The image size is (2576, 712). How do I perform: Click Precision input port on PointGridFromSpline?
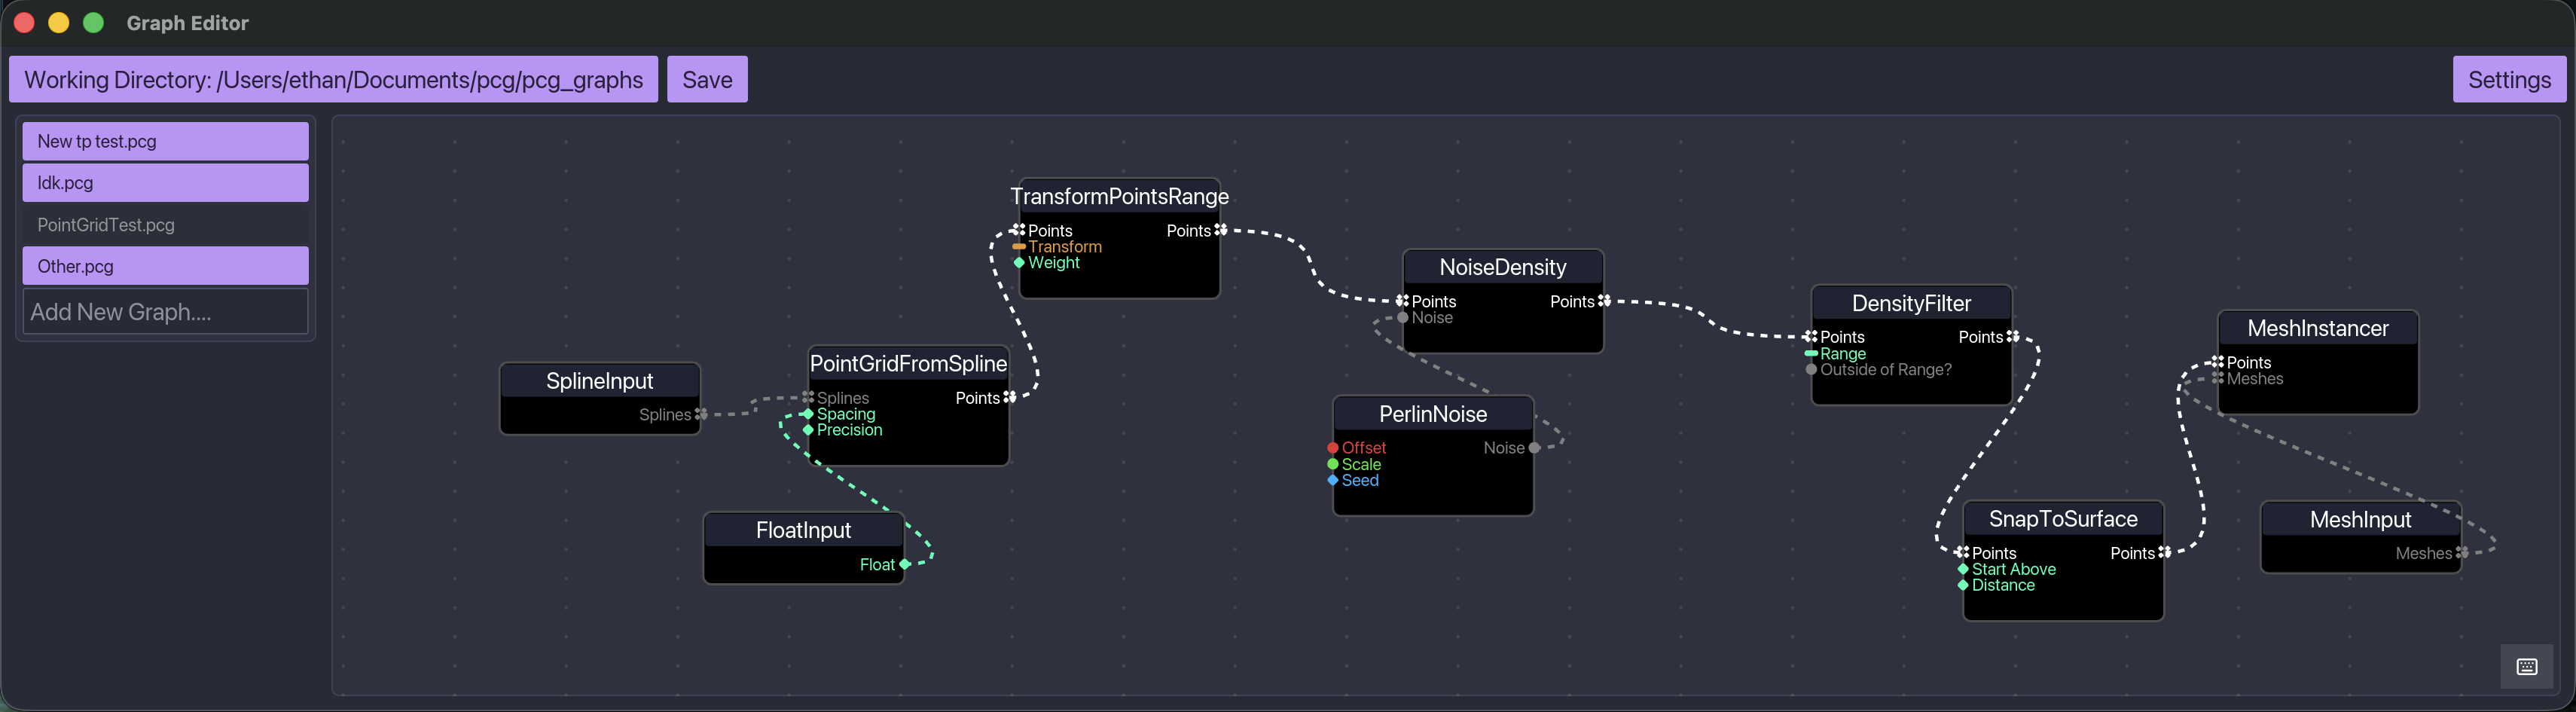point(808,430)
